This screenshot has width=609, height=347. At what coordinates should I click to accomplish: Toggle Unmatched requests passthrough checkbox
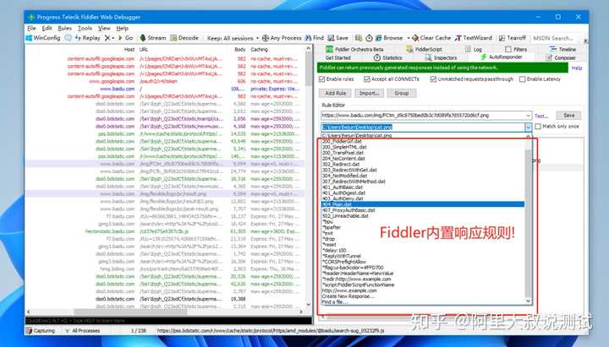[433, 79]
